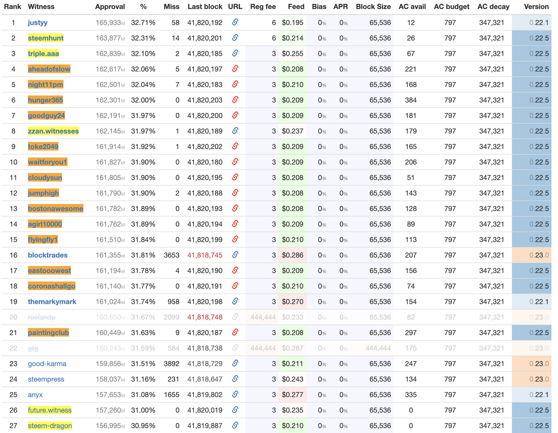Click blocktrades' red last block 41,818,745
The height and width of the screenshot is (433, 558).
(x=205, y=255)
